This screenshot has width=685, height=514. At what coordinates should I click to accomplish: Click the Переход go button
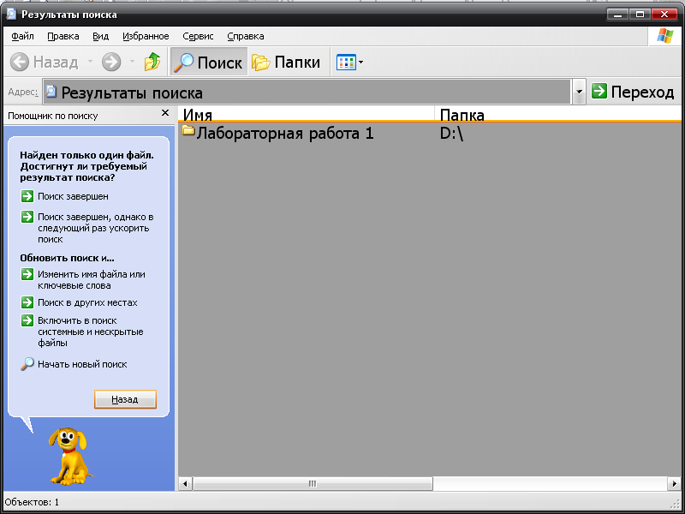tap(633, 92)
